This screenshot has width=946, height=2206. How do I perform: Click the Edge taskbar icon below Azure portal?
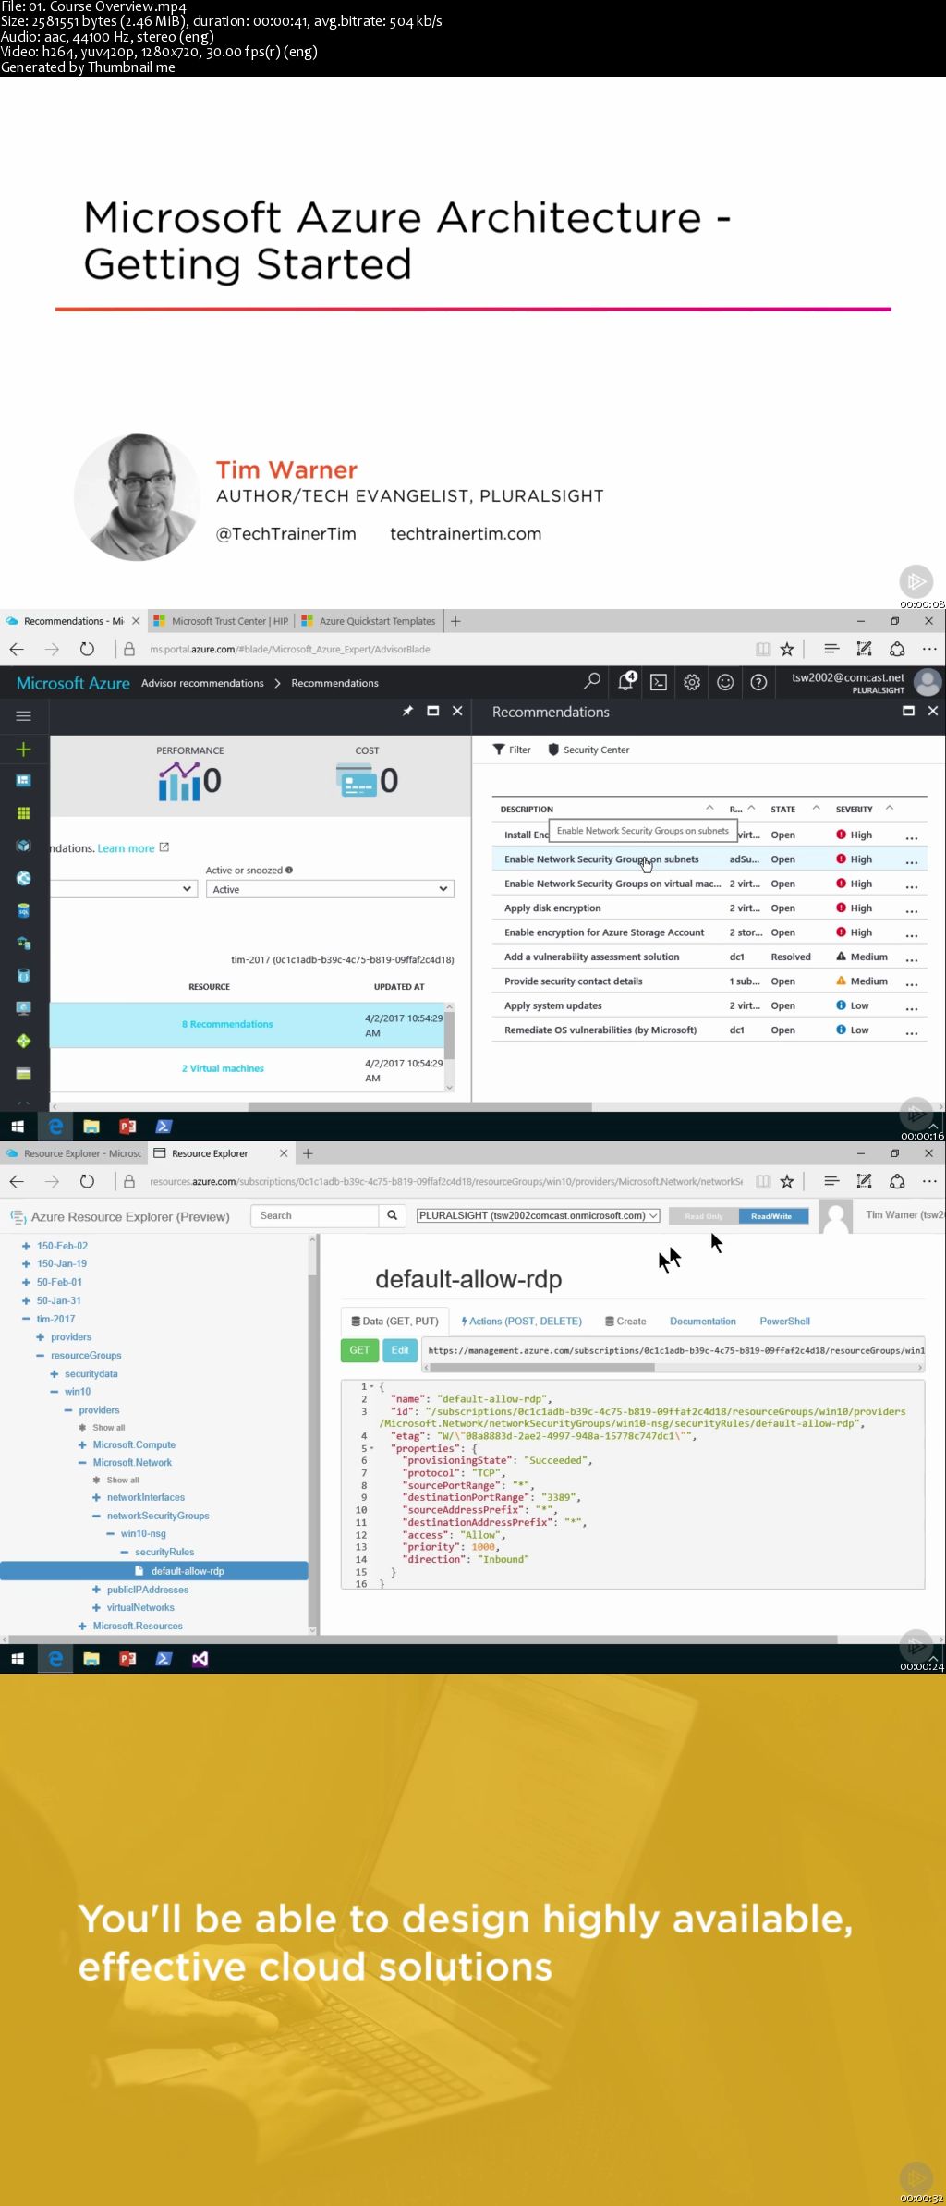(x=55, y=1127)
